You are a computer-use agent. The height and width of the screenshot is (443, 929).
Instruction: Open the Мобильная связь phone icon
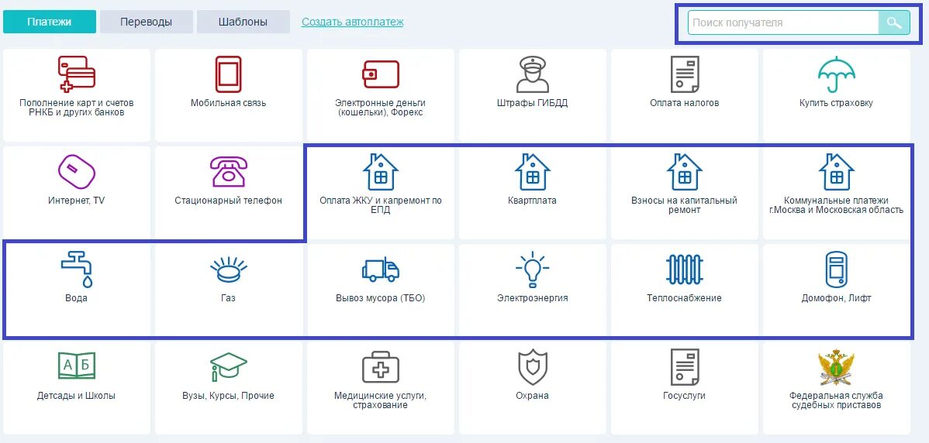click(x=228, y=74)
